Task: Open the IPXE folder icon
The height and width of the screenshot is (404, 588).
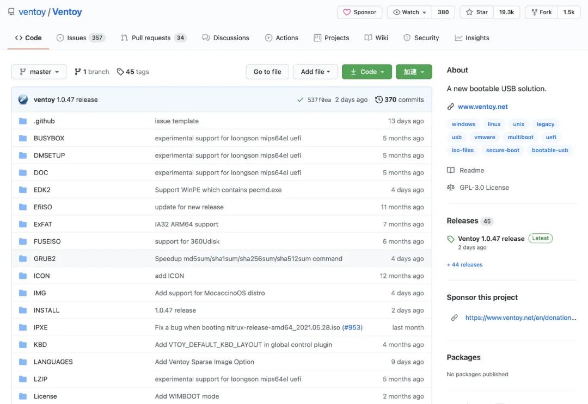Action: (23, 328)
